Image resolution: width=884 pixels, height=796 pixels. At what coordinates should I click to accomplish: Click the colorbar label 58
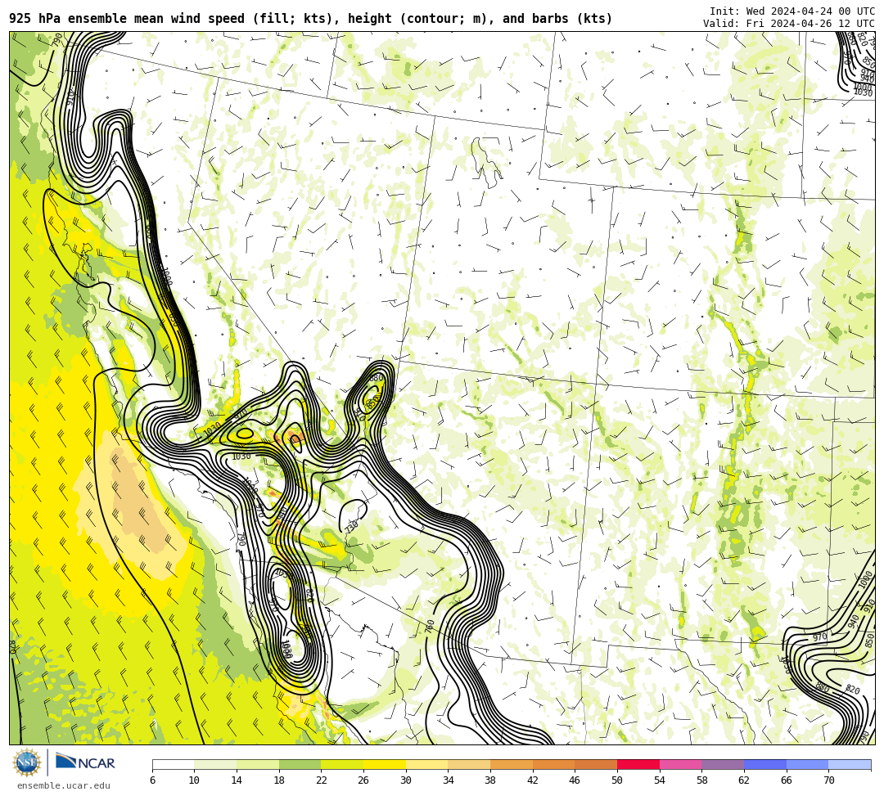pyautogui.click(x=702, y=780)
